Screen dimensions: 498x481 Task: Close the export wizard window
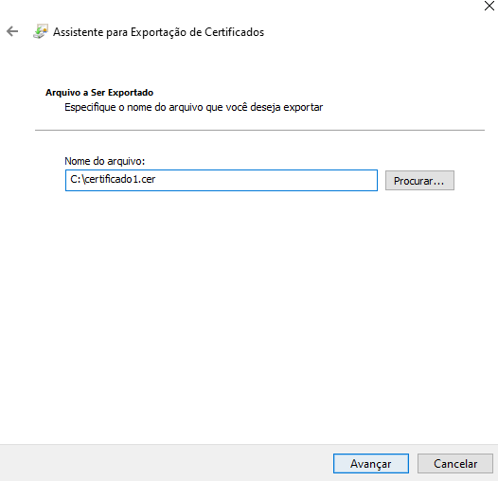pos(489,6)
